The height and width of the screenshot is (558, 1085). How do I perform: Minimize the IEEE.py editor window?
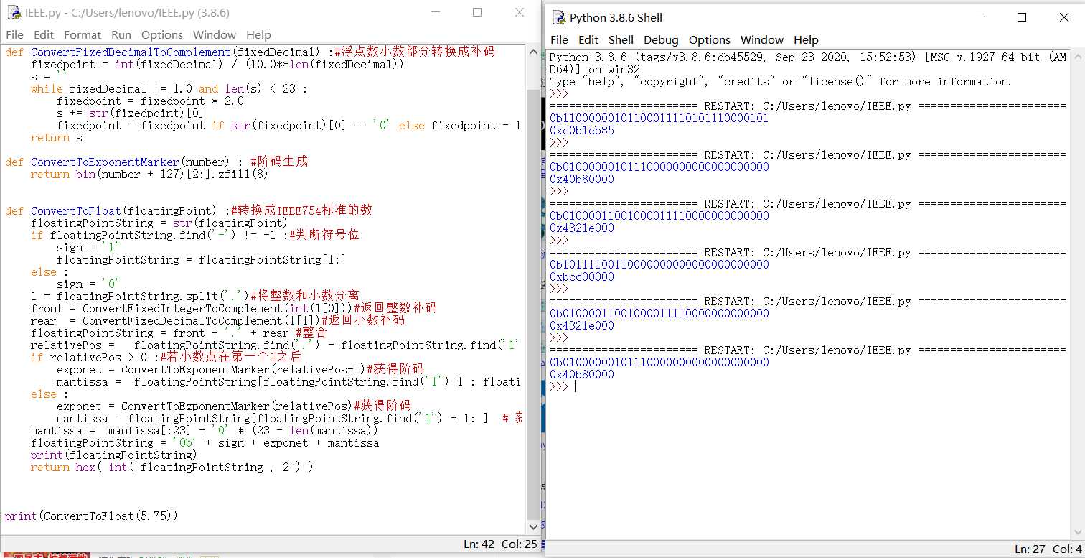tap(436, 12)
